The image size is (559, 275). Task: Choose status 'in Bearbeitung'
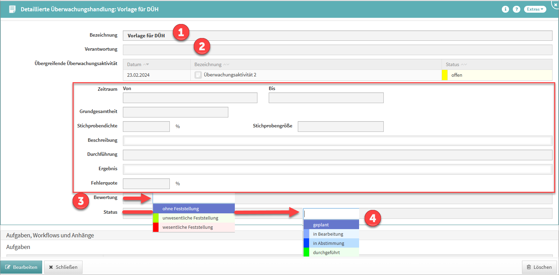(x=331, y=234)
